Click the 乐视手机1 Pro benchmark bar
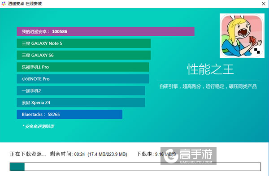269x176 pixels. [83, 67]
